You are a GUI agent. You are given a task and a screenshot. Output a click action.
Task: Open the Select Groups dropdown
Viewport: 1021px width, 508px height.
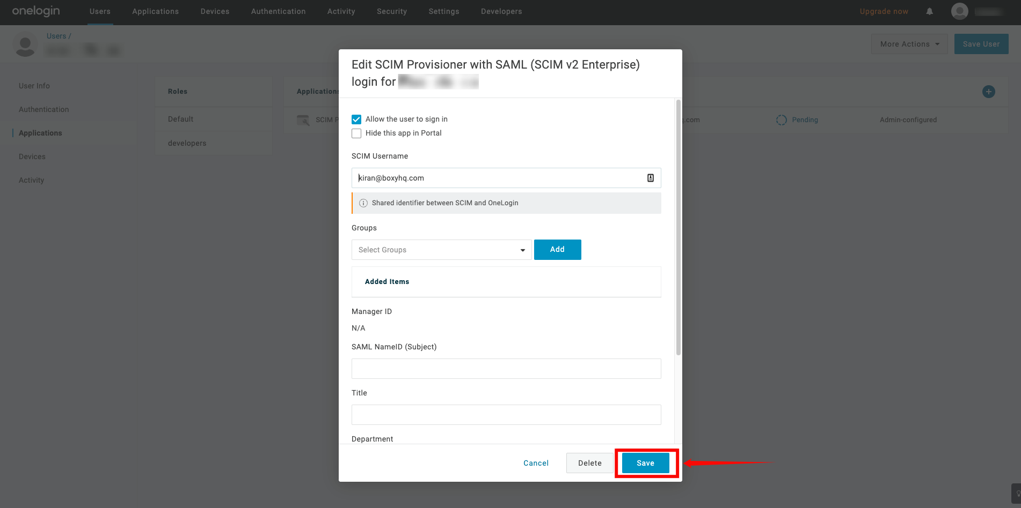pos(441,250)
